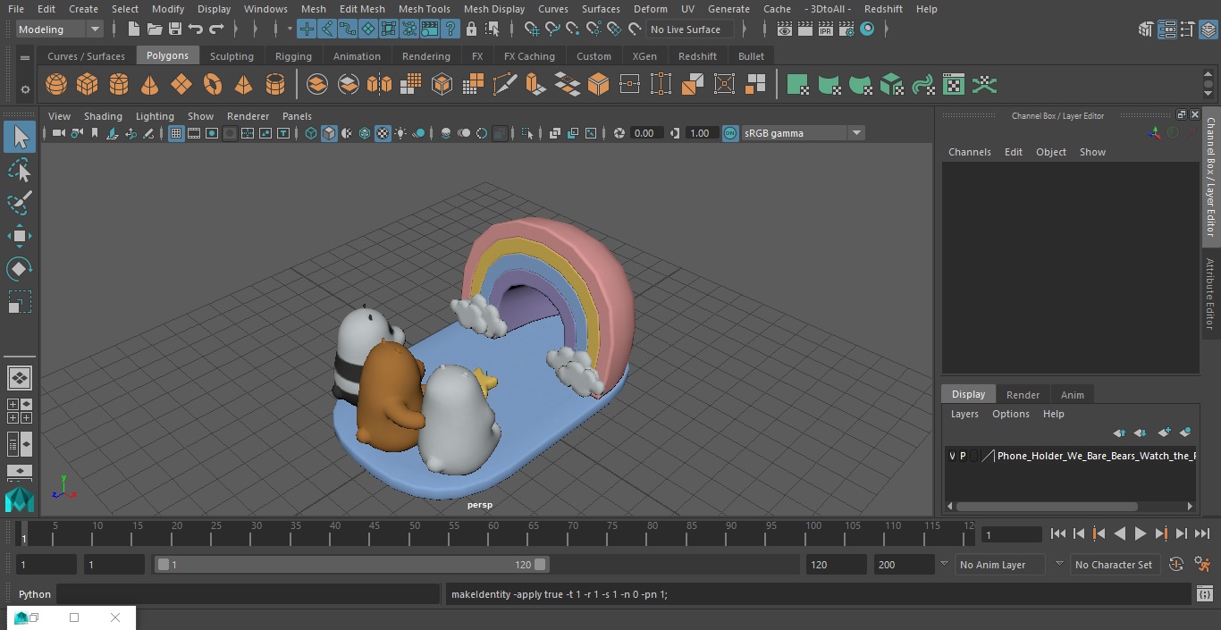Open the Mesh Tools menu
Image resolution: width=1221 pixels, height=630 pixels.
coord(424,9)
